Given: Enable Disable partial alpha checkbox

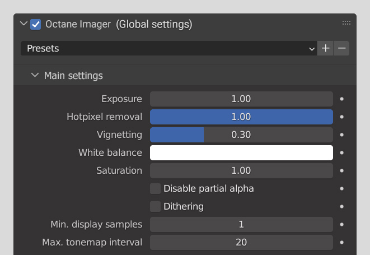Looking at the screenshot, I should (x=155, y=189).
